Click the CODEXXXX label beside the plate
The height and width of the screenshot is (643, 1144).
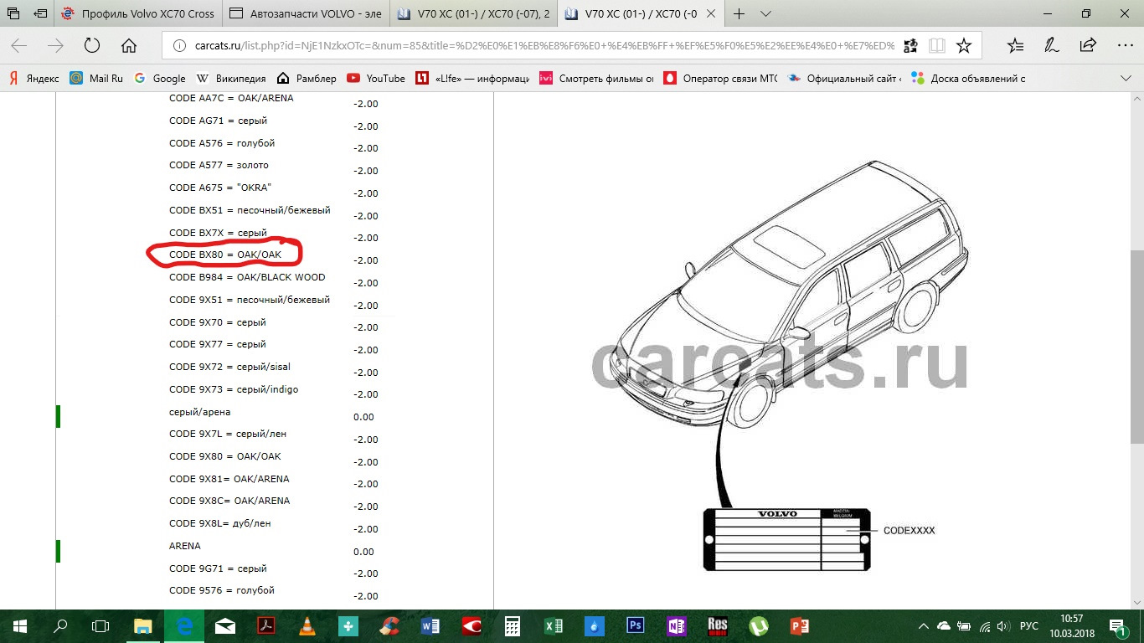909,531
